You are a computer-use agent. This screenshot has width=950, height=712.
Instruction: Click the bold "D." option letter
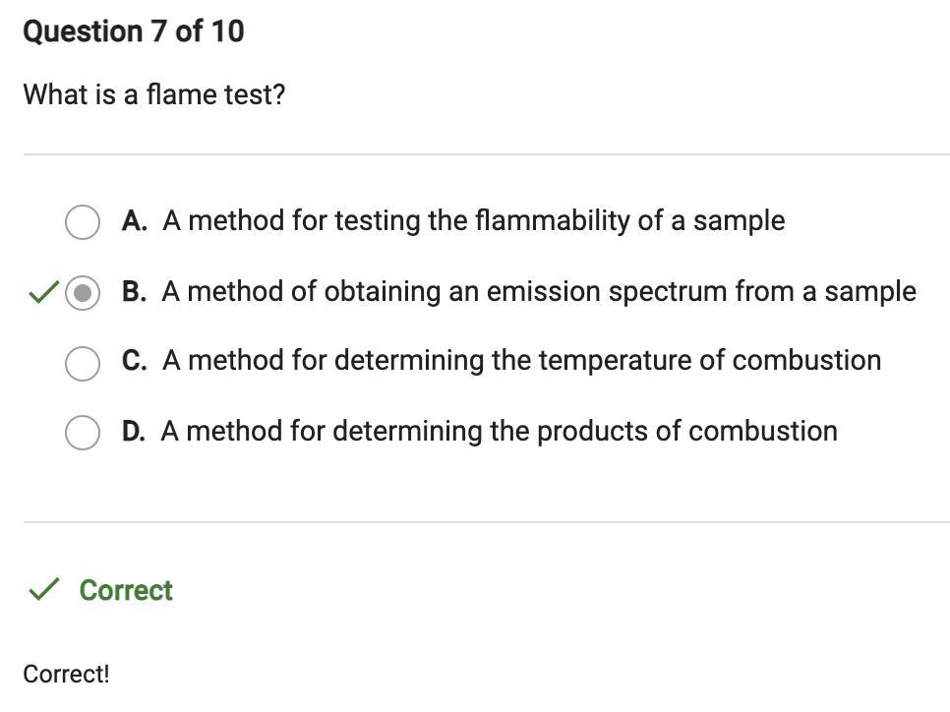point(134,432)
